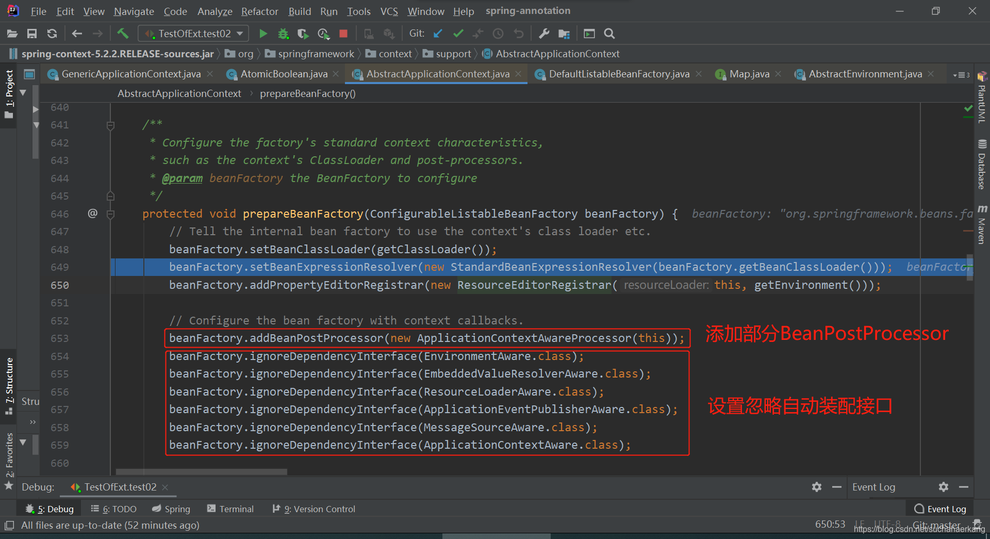The image size is (990, 539).
Task: Click the Event Log status bar button
Action: click(940, 509)
